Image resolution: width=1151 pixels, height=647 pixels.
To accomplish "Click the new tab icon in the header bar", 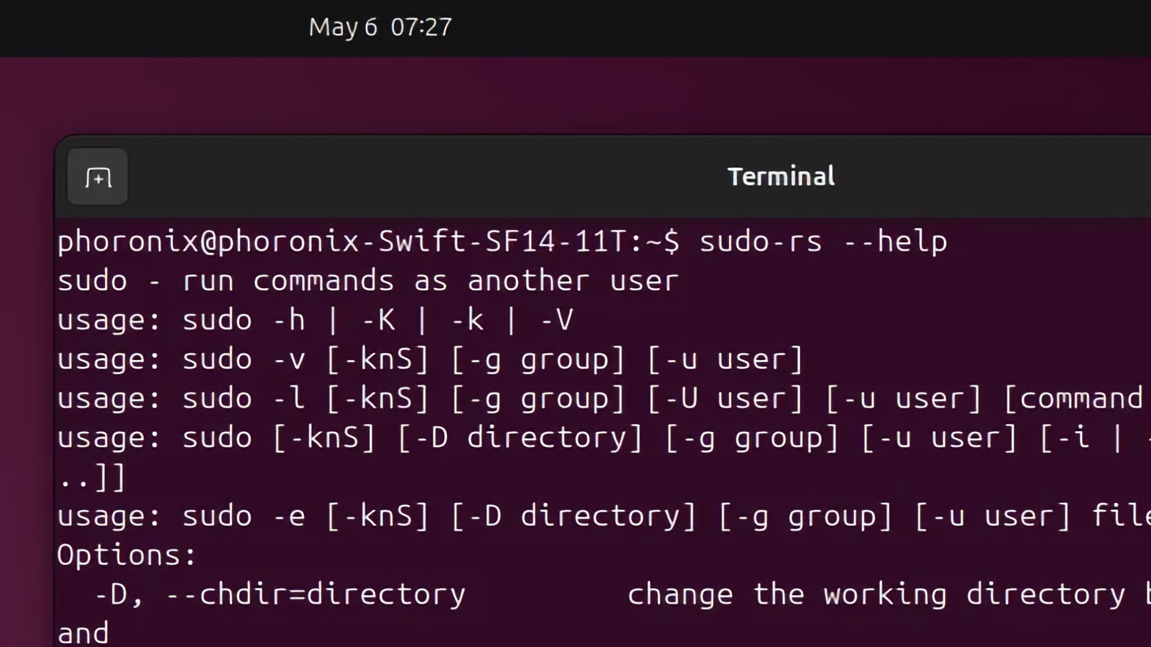I will (97, 176).
